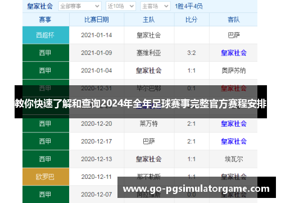Viewport: 281px width, 203px height.
Task: Click the 客队 column header
Action: point(234,20)
